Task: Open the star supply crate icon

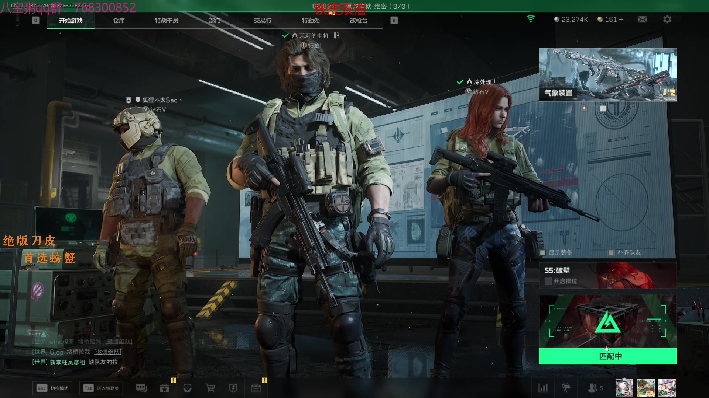Action: (x=164, y=388)
